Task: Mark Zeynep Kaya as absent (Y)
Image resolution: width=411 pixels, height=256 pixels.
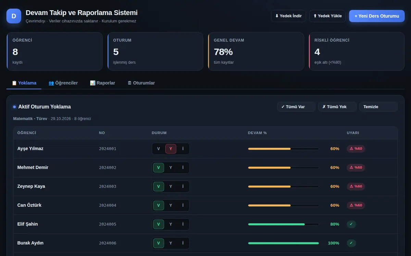Action: [171, 186]
